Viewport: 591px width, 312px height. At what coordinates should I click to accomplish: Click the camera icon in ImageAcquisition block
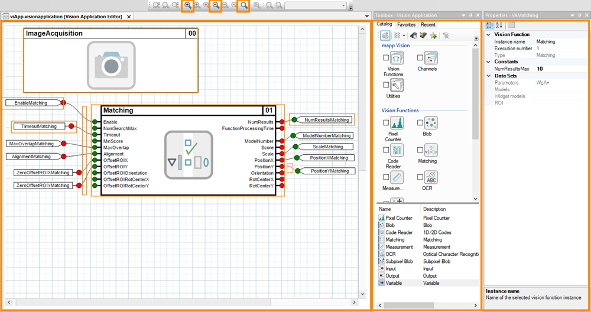(x=111, y=65)
